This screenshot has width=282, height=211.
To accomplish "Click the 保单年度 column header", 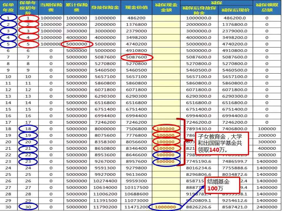I will tap(8, 7).
